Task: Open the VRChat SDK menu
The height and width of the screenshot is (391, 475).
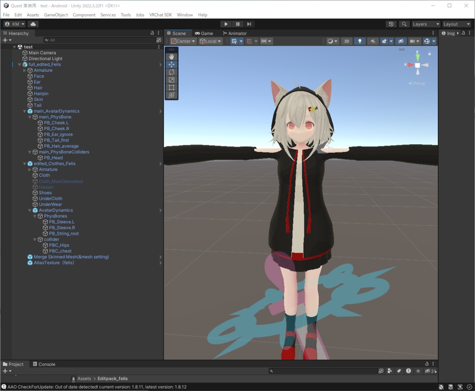Action: point(160,15)
